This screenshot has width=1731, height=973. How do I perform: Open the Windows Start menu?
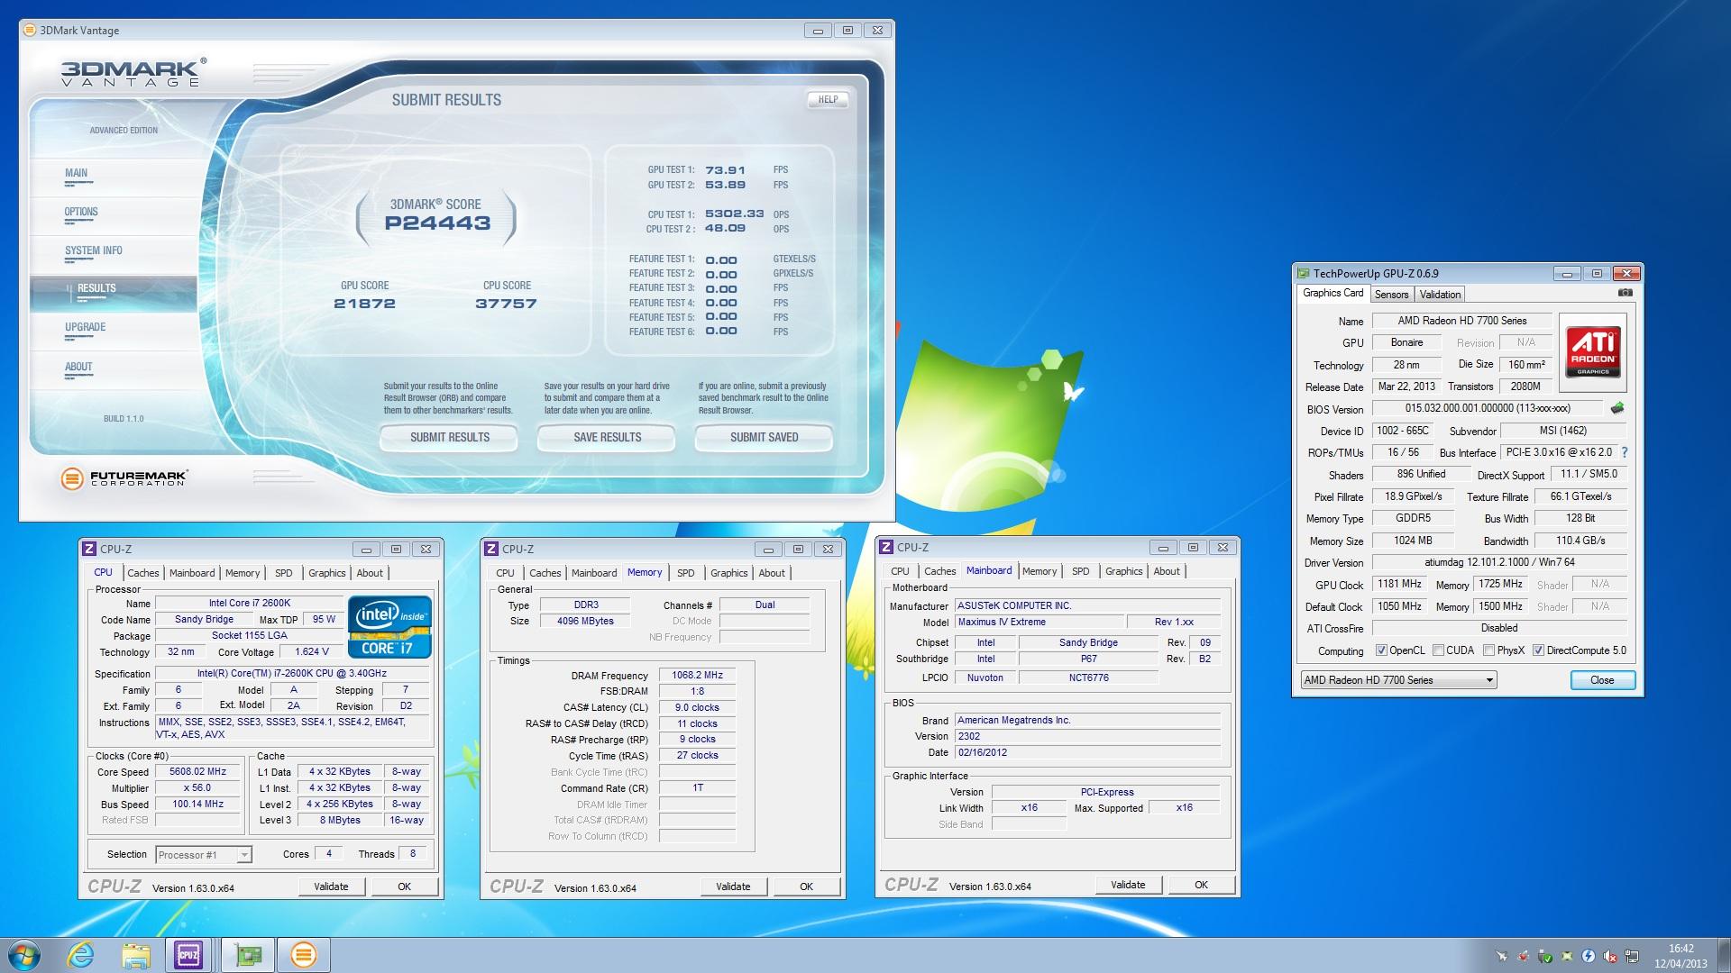pos(23,955)
